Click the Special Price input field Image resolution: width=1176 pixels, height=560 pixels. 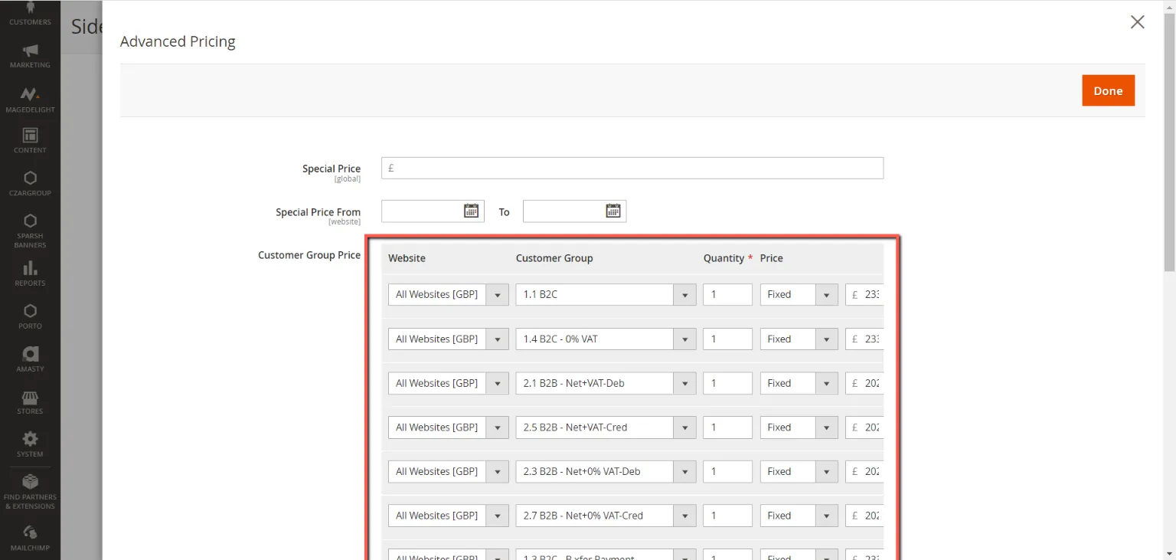point(632,168)
